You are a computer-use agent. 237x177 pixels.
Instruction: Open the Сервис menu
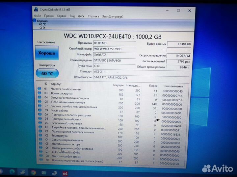point(62,16)
